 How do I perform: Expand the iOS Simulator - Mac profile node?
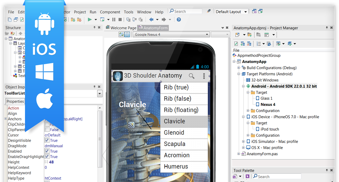click(243, 142)
